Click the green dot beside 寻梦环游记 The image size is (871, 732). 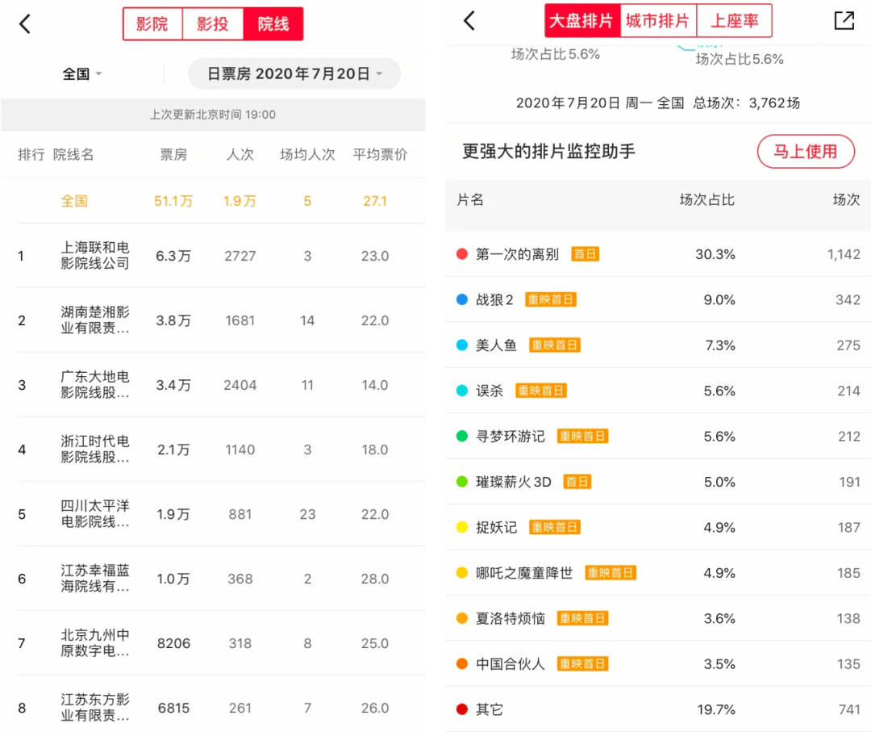click(x=464, y=436)
